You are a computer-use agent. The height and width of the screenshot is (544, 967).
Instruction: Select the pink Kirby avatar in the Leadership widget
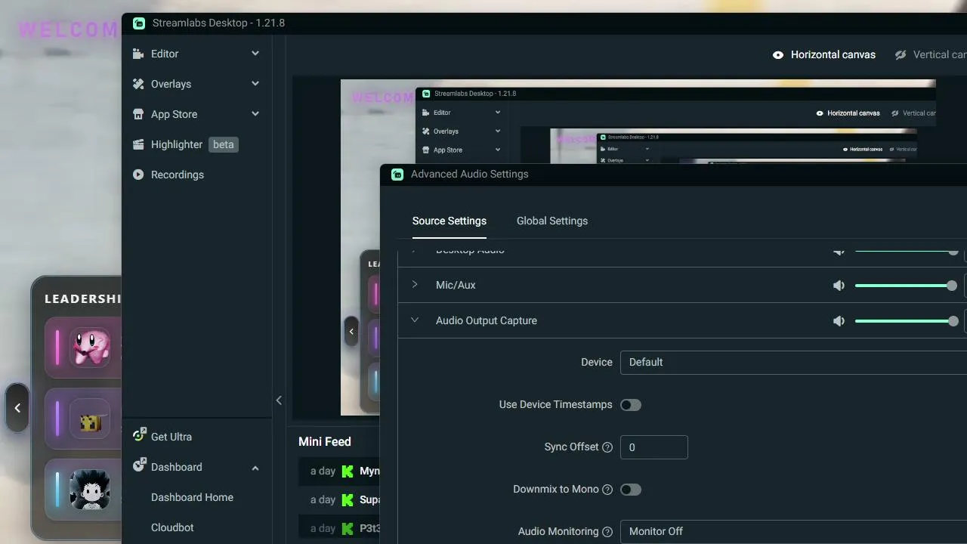click(91, 348)
